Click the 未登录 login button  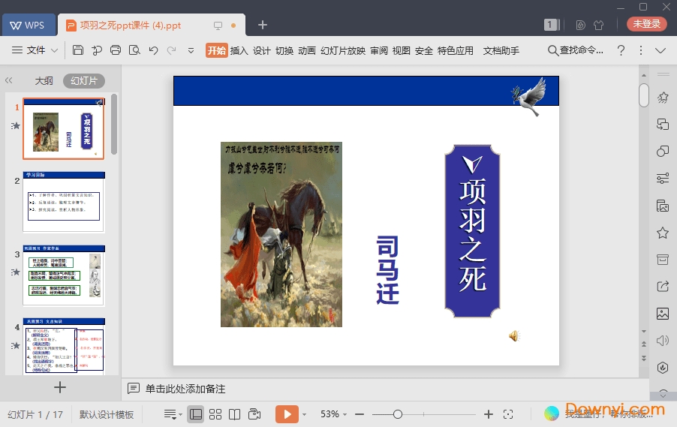click(x=646, y=24)
